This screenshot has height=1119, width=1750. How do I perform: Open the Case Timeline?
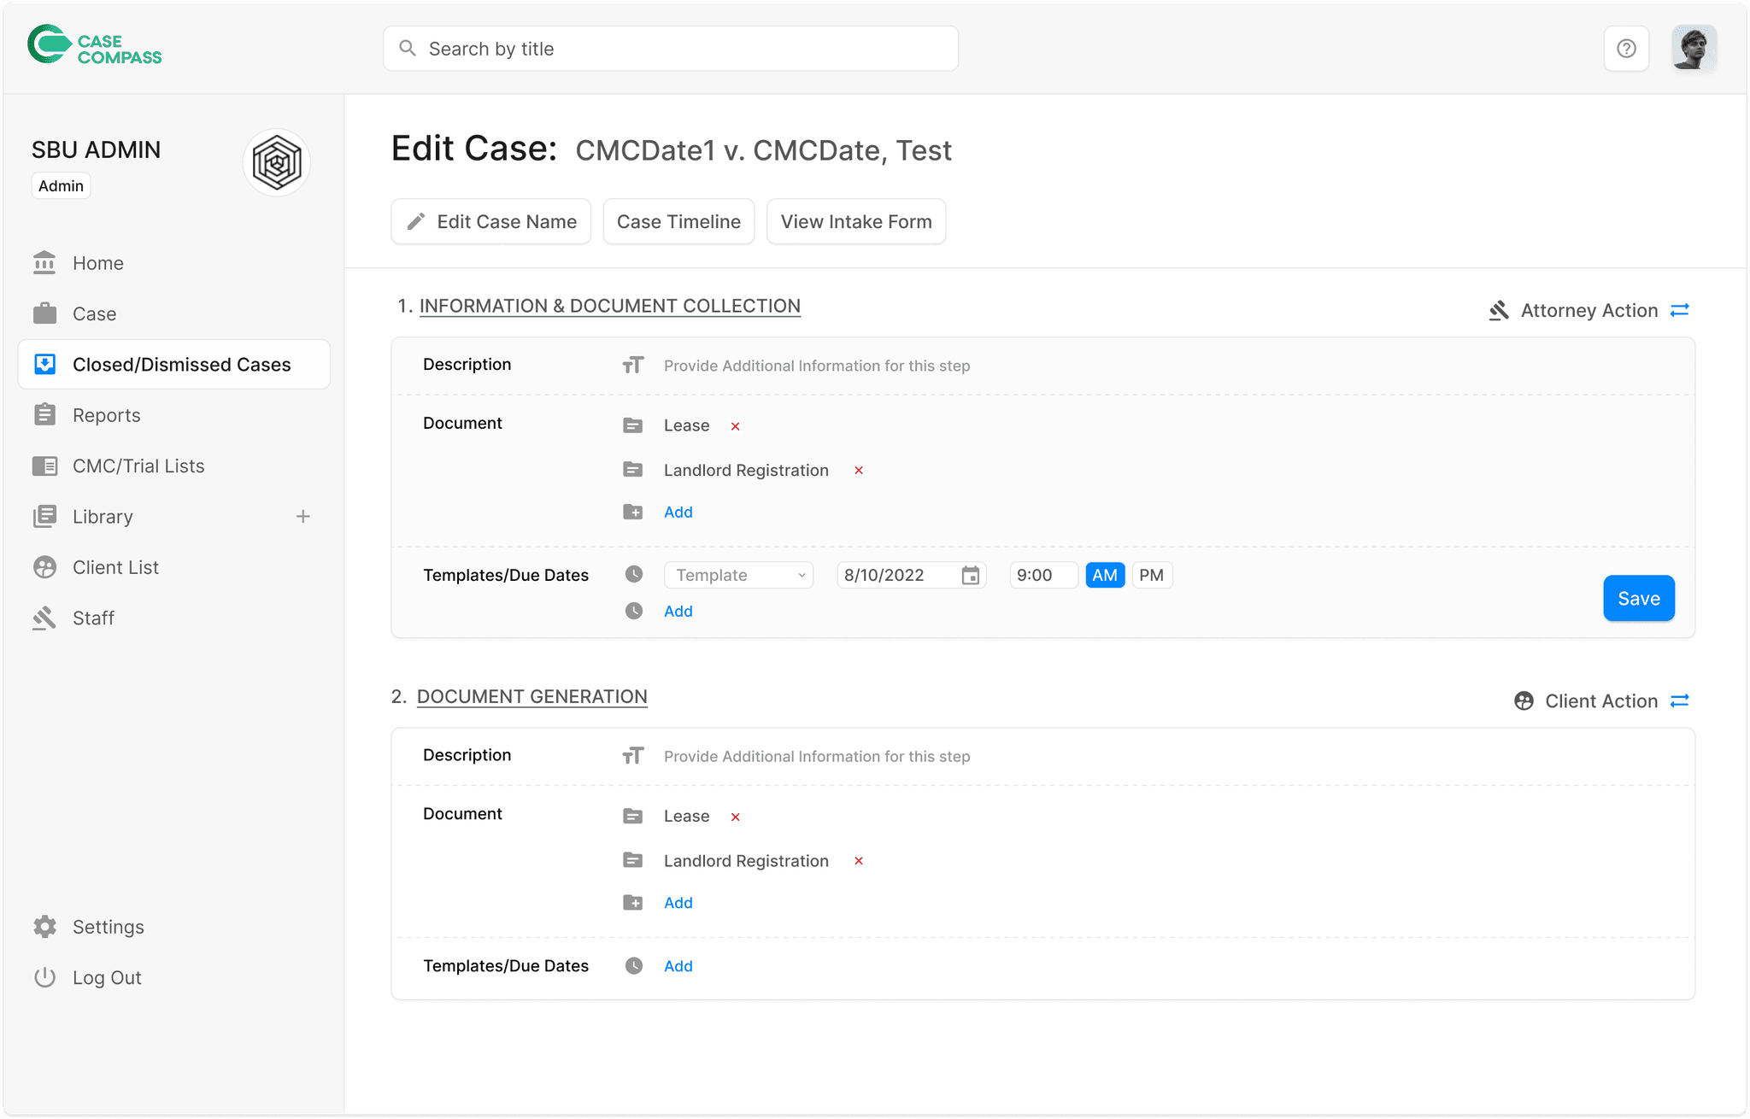pos(678,222)
